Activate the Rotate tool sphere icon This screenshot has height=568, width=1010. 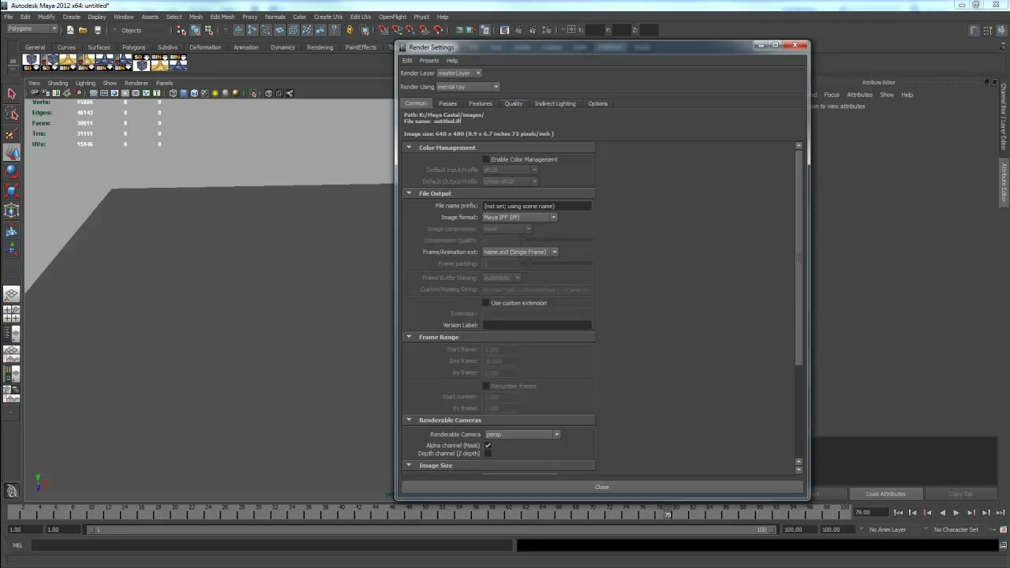[x=12, y=172]
